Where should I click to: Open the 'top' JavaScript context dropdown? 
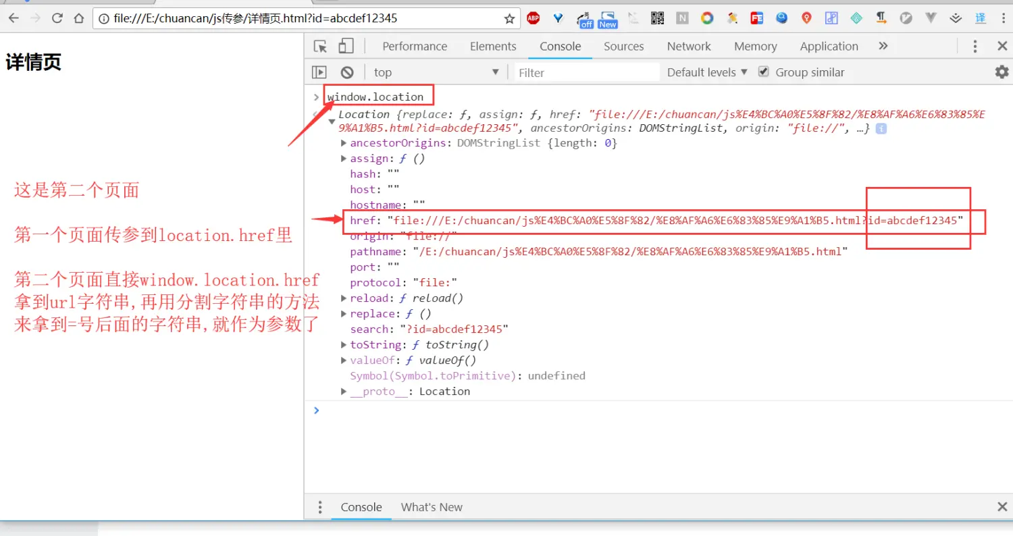point(436,72)
